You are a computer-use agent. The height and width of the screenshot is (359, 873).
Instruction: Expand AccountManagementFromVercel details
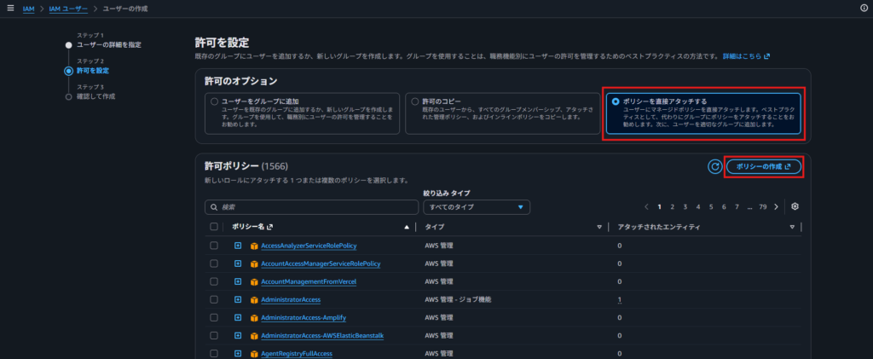(238, 281)
